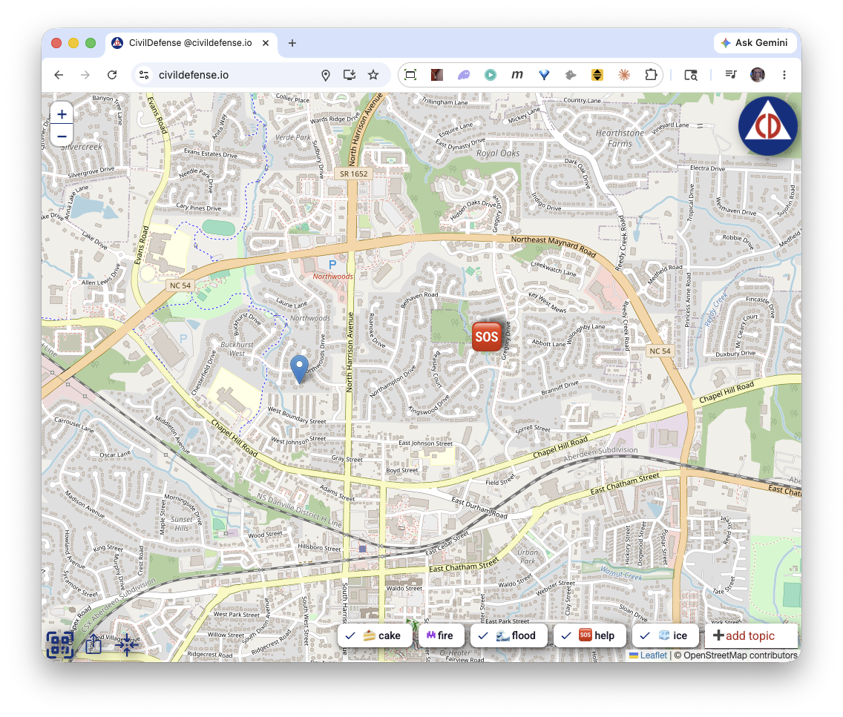Screen dimensions: 843x717
Task: Click the SOS help marker on map
Action: tap(487, 337)
